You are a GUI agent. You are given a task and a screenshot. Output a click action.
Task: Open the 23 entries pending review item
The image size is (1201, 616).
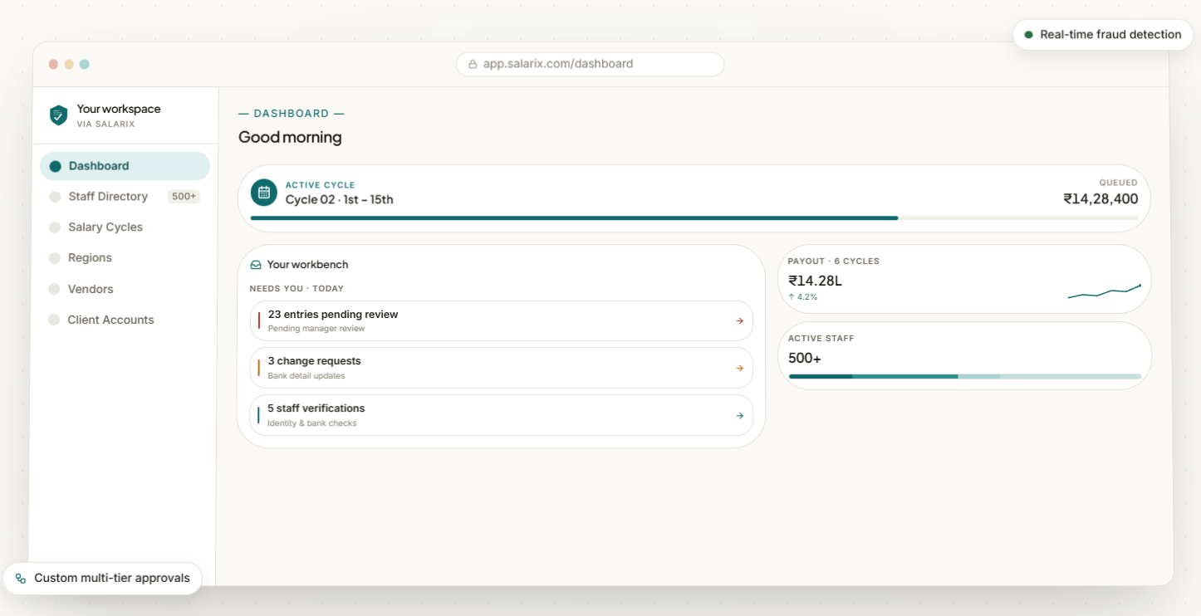click(502, 320)
